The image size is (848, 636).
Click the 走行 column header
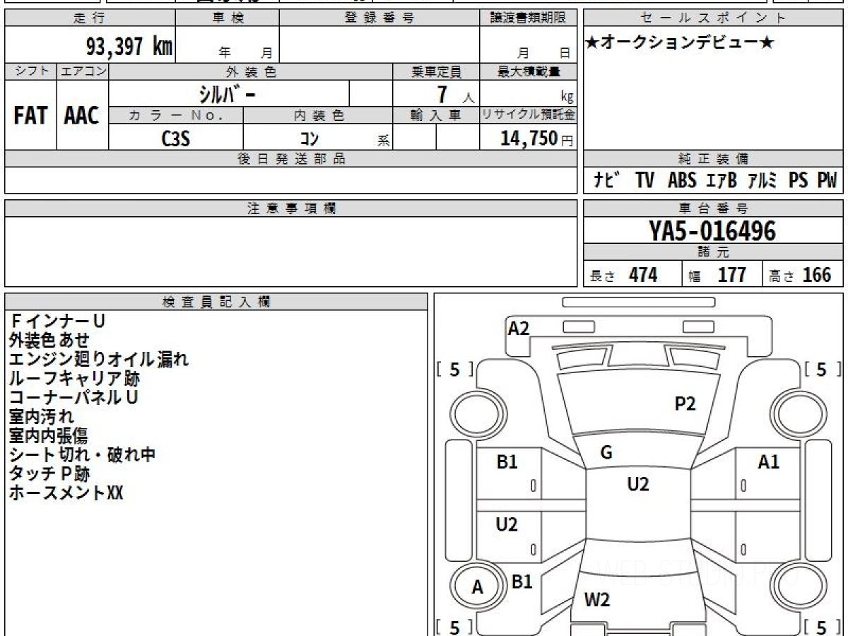[x=89, y=18]
